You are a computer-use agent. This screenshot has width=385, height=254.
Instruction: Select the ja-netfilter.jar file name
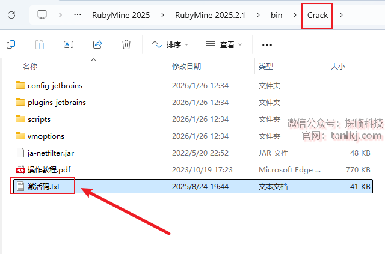click(51, 153)
